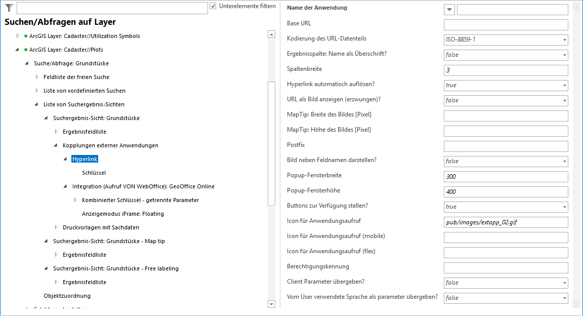583x316 pixels.
Task: Click the expand arrow before Hyperlink node
Action: (x=65, y=159)
